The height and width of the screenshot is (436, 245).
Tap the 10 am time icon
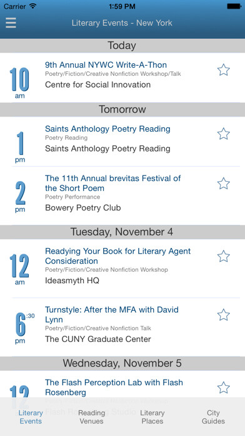[19, 83]
